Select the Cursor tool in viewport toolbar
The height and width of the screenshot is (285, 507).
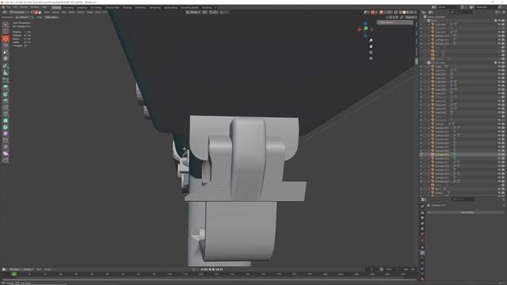(x=6, y=32)
